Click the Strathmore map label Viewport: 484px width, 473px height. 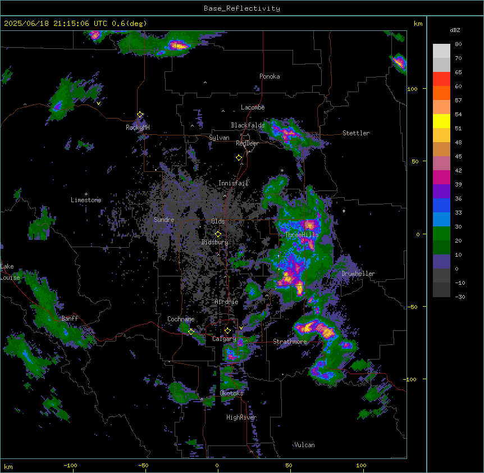coord(290,342)
